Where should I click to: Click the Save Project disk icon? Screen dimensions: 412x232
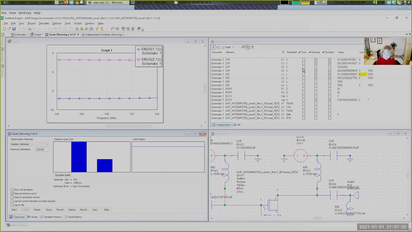(x=14, y=29)
